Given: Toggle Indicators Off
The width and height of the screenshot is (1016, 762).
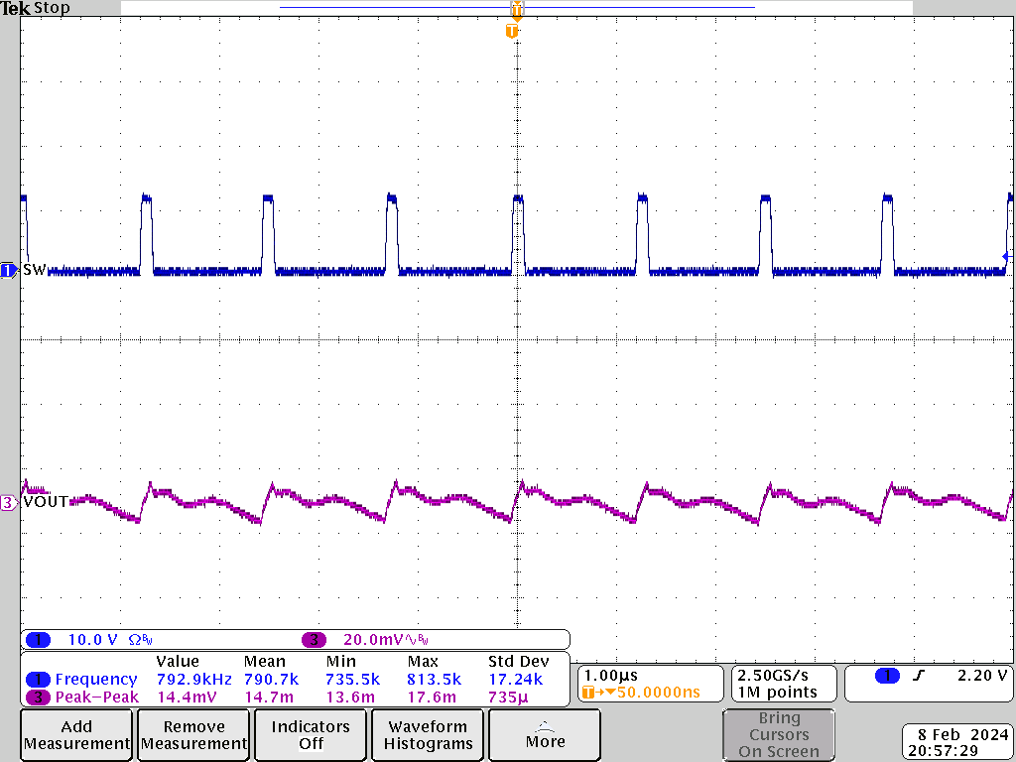Looking at the screenshot, I should pyautogui.click(x=310, y=734).
